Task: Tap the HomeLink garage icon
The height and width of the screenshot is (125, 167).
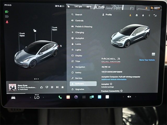Action: tap(137, 15)
